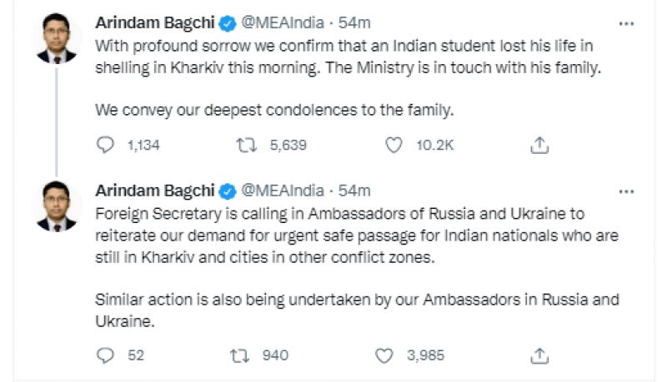Open first tweet via its 54m timestamp

[355, 22]
